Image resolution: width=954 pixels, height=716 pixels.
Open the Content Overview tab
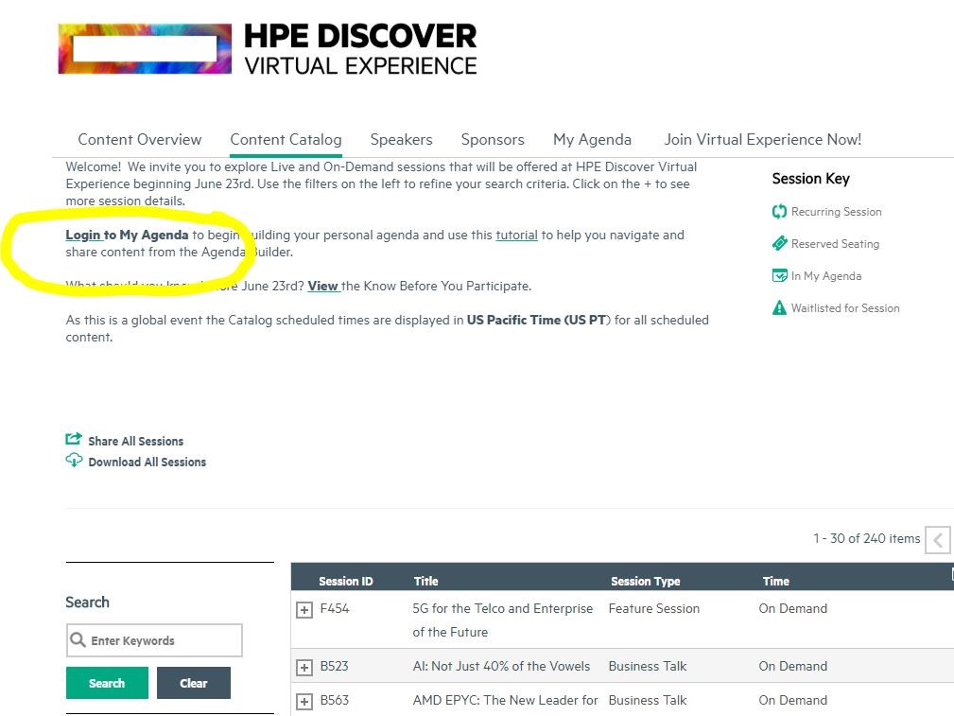click(140, 139)
